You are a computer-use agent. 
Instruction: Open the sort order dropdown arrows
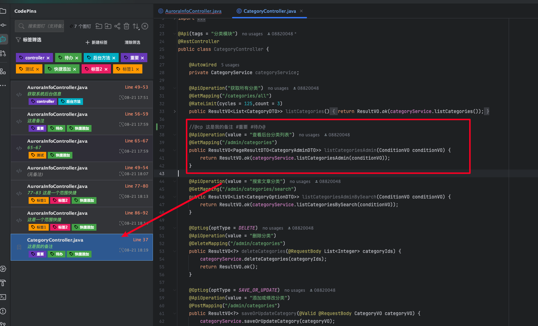click(x=136, y=26)
